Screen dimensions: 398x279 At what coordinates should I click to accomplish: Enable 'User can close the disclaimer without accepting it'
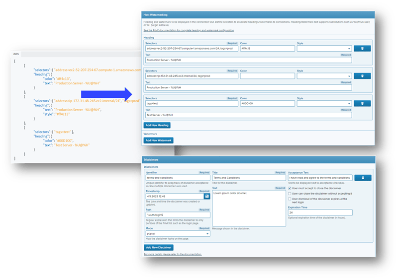(x=290, y=194)
